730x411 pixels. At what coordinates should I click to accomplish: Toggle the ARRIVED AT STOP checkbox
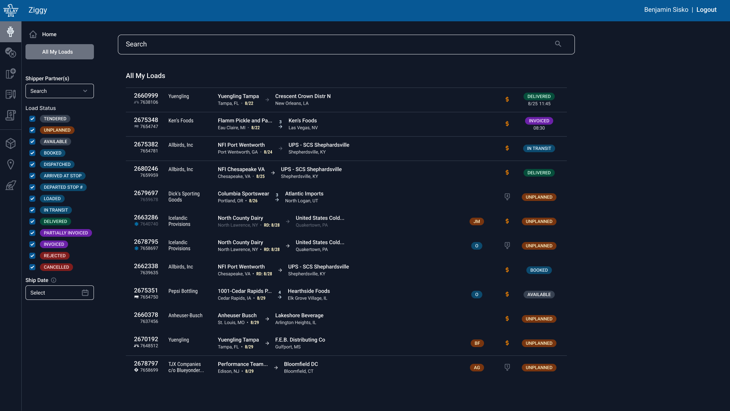tap(32, 176)
